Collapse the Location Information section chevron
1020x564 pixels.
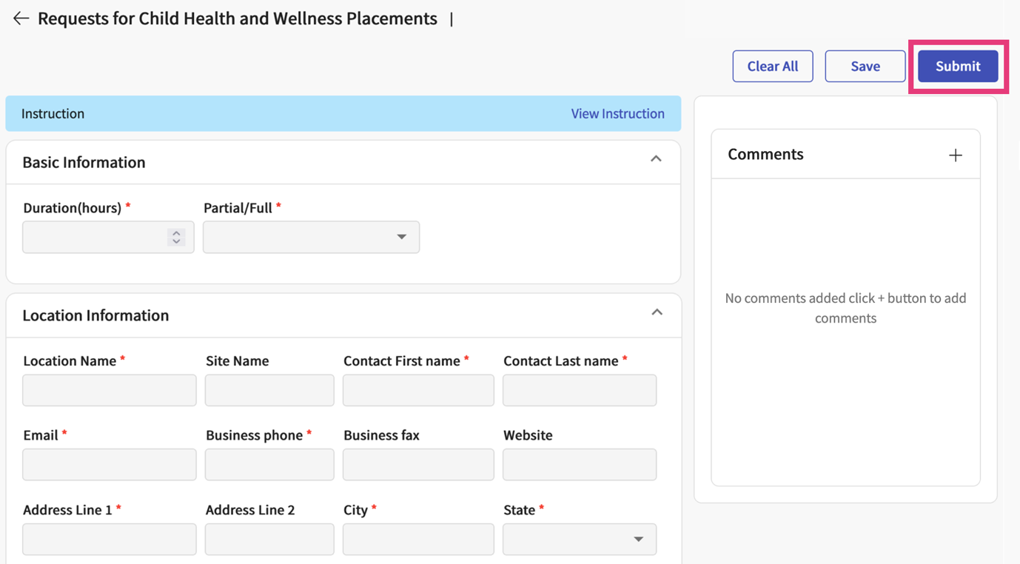(656, 312)
